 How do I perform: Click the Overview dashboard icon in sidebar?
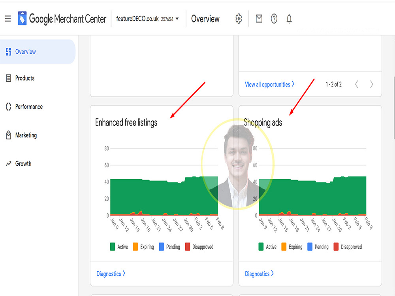8,52
